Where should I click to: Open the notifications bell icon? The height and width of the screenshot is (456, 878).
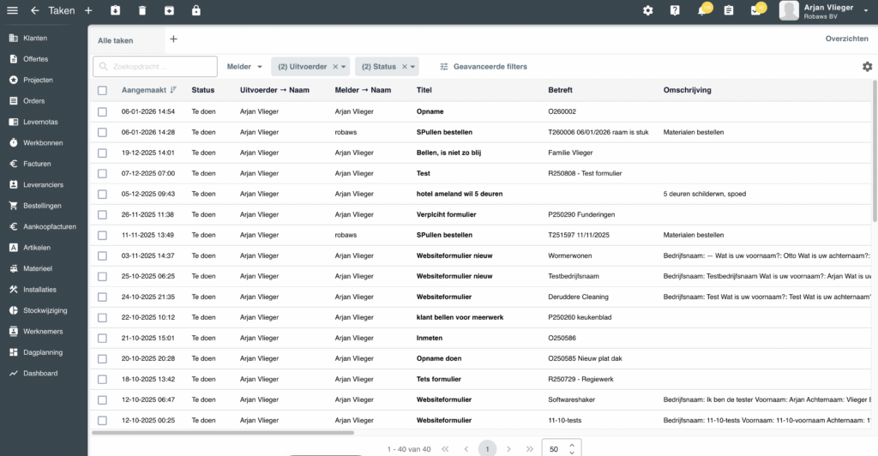point(701,10)
